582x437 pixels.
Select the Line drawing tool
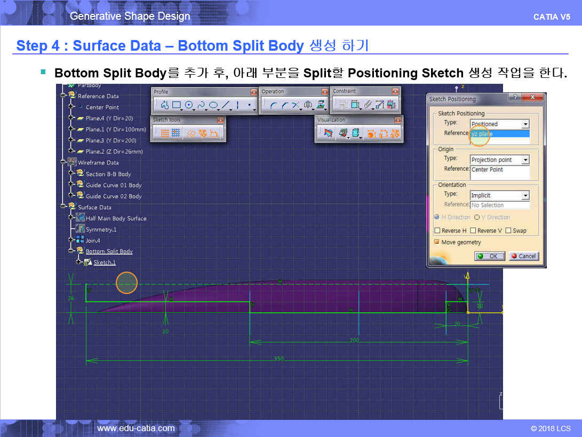point(226,105)
